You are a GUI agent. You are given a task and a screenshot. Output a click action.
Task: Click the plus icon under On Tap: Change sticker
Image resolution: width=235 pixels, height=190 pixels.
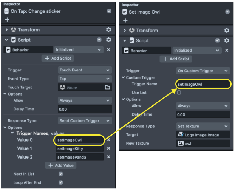click(7, 20)
